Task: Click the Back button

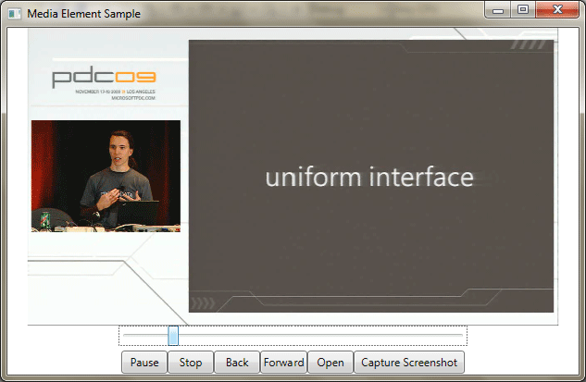Action: point(237,363)
